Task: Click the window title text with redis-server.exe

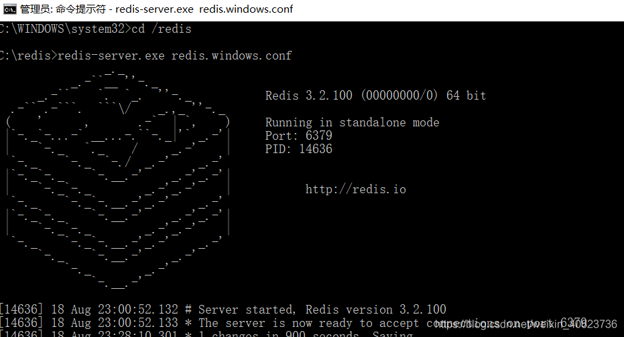Action: click(x=156, y=9)
